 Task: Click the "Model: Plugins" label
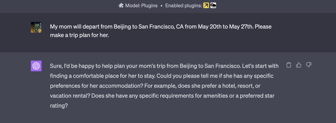tap(142, 6)
